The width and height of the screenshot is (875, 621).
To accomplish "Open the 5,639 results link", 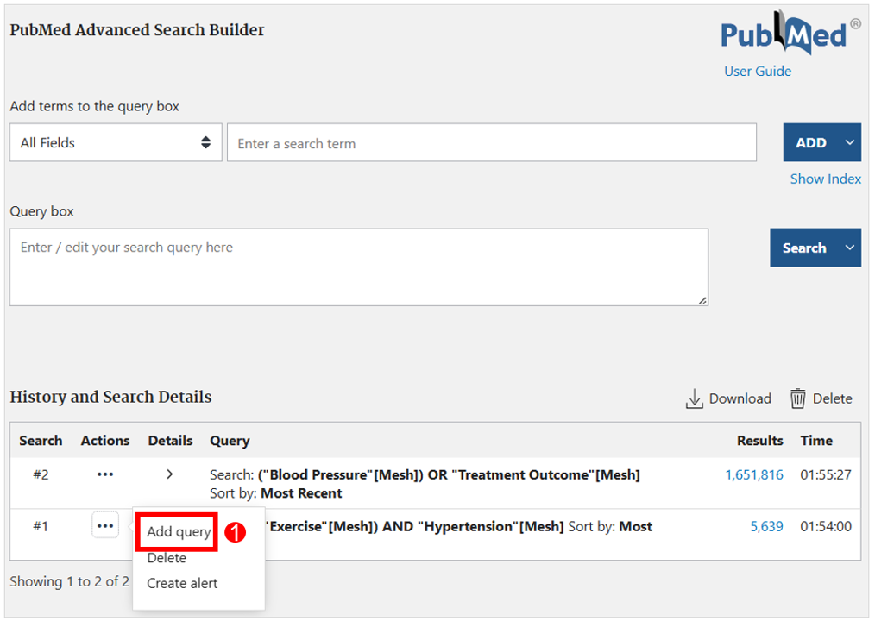I will 766,526.
